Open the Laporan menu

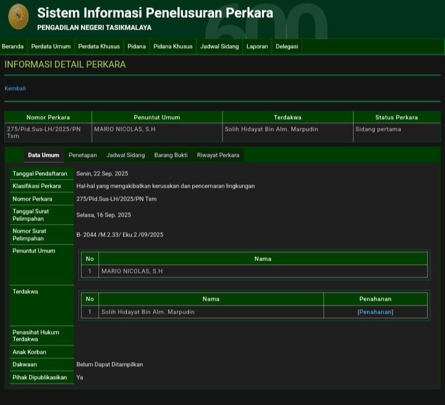pos(257,46)
